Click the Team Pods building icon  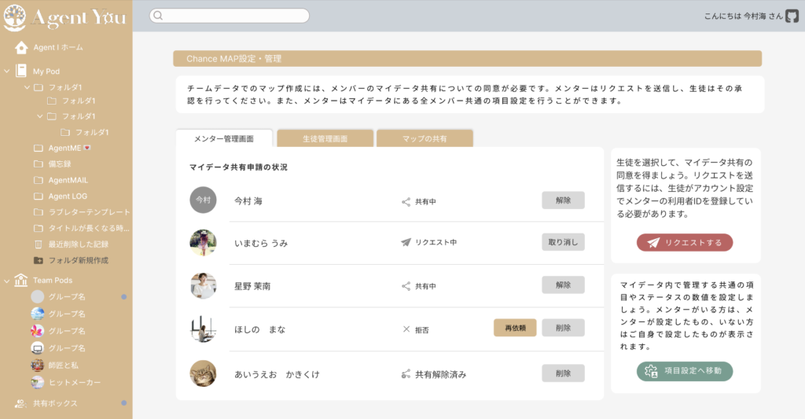(x=21, y=281)
